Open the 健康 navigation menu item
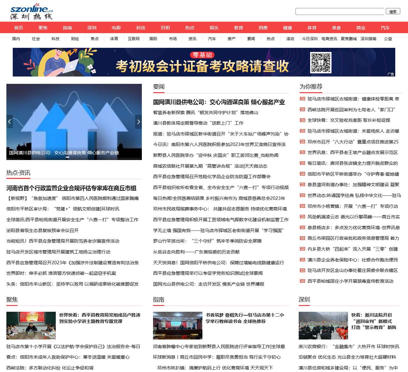The image size is (408, 372). [288, 28]
